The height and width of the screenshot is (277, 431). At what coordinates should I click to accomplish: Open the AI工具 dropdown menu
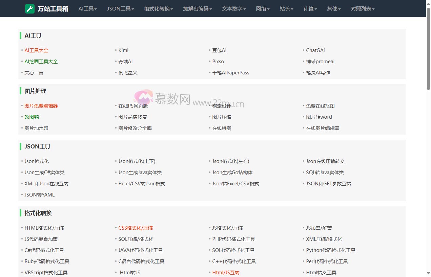(x=87, y=8)
